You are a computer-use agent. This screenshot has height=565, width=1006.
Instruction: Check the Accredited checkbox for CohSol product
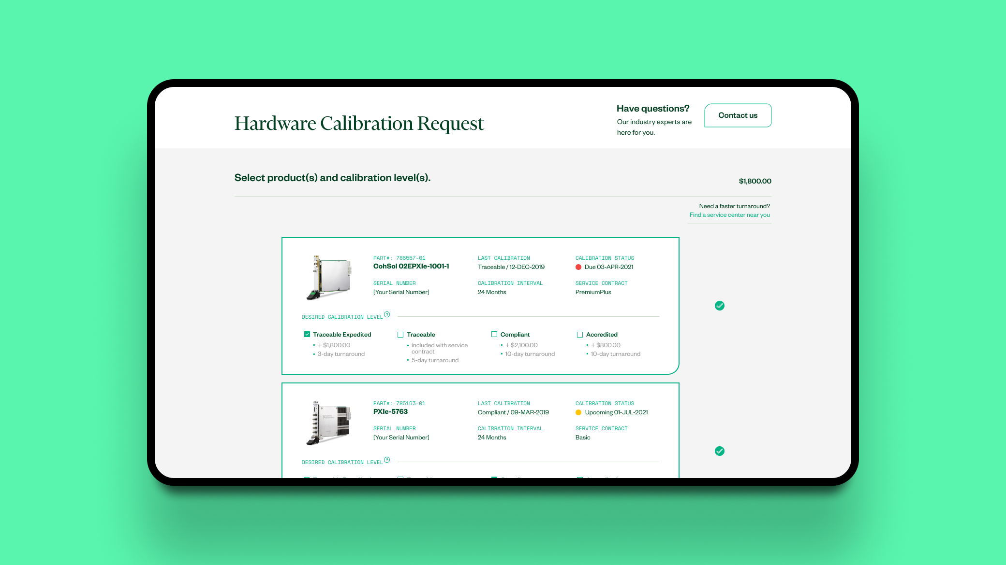click(x=580, y=335)
